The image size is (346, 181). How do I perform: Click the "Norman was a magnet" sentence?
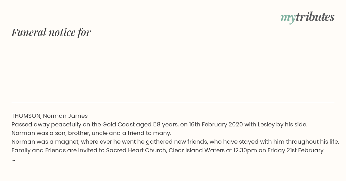175,142
